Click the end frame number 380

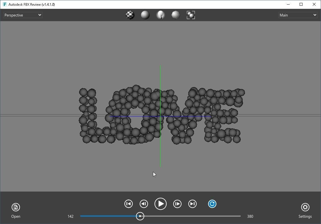point(250,216)
